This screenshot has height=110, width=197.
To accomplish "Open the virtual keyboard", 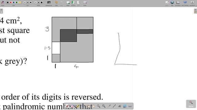I will pos(130,106).
